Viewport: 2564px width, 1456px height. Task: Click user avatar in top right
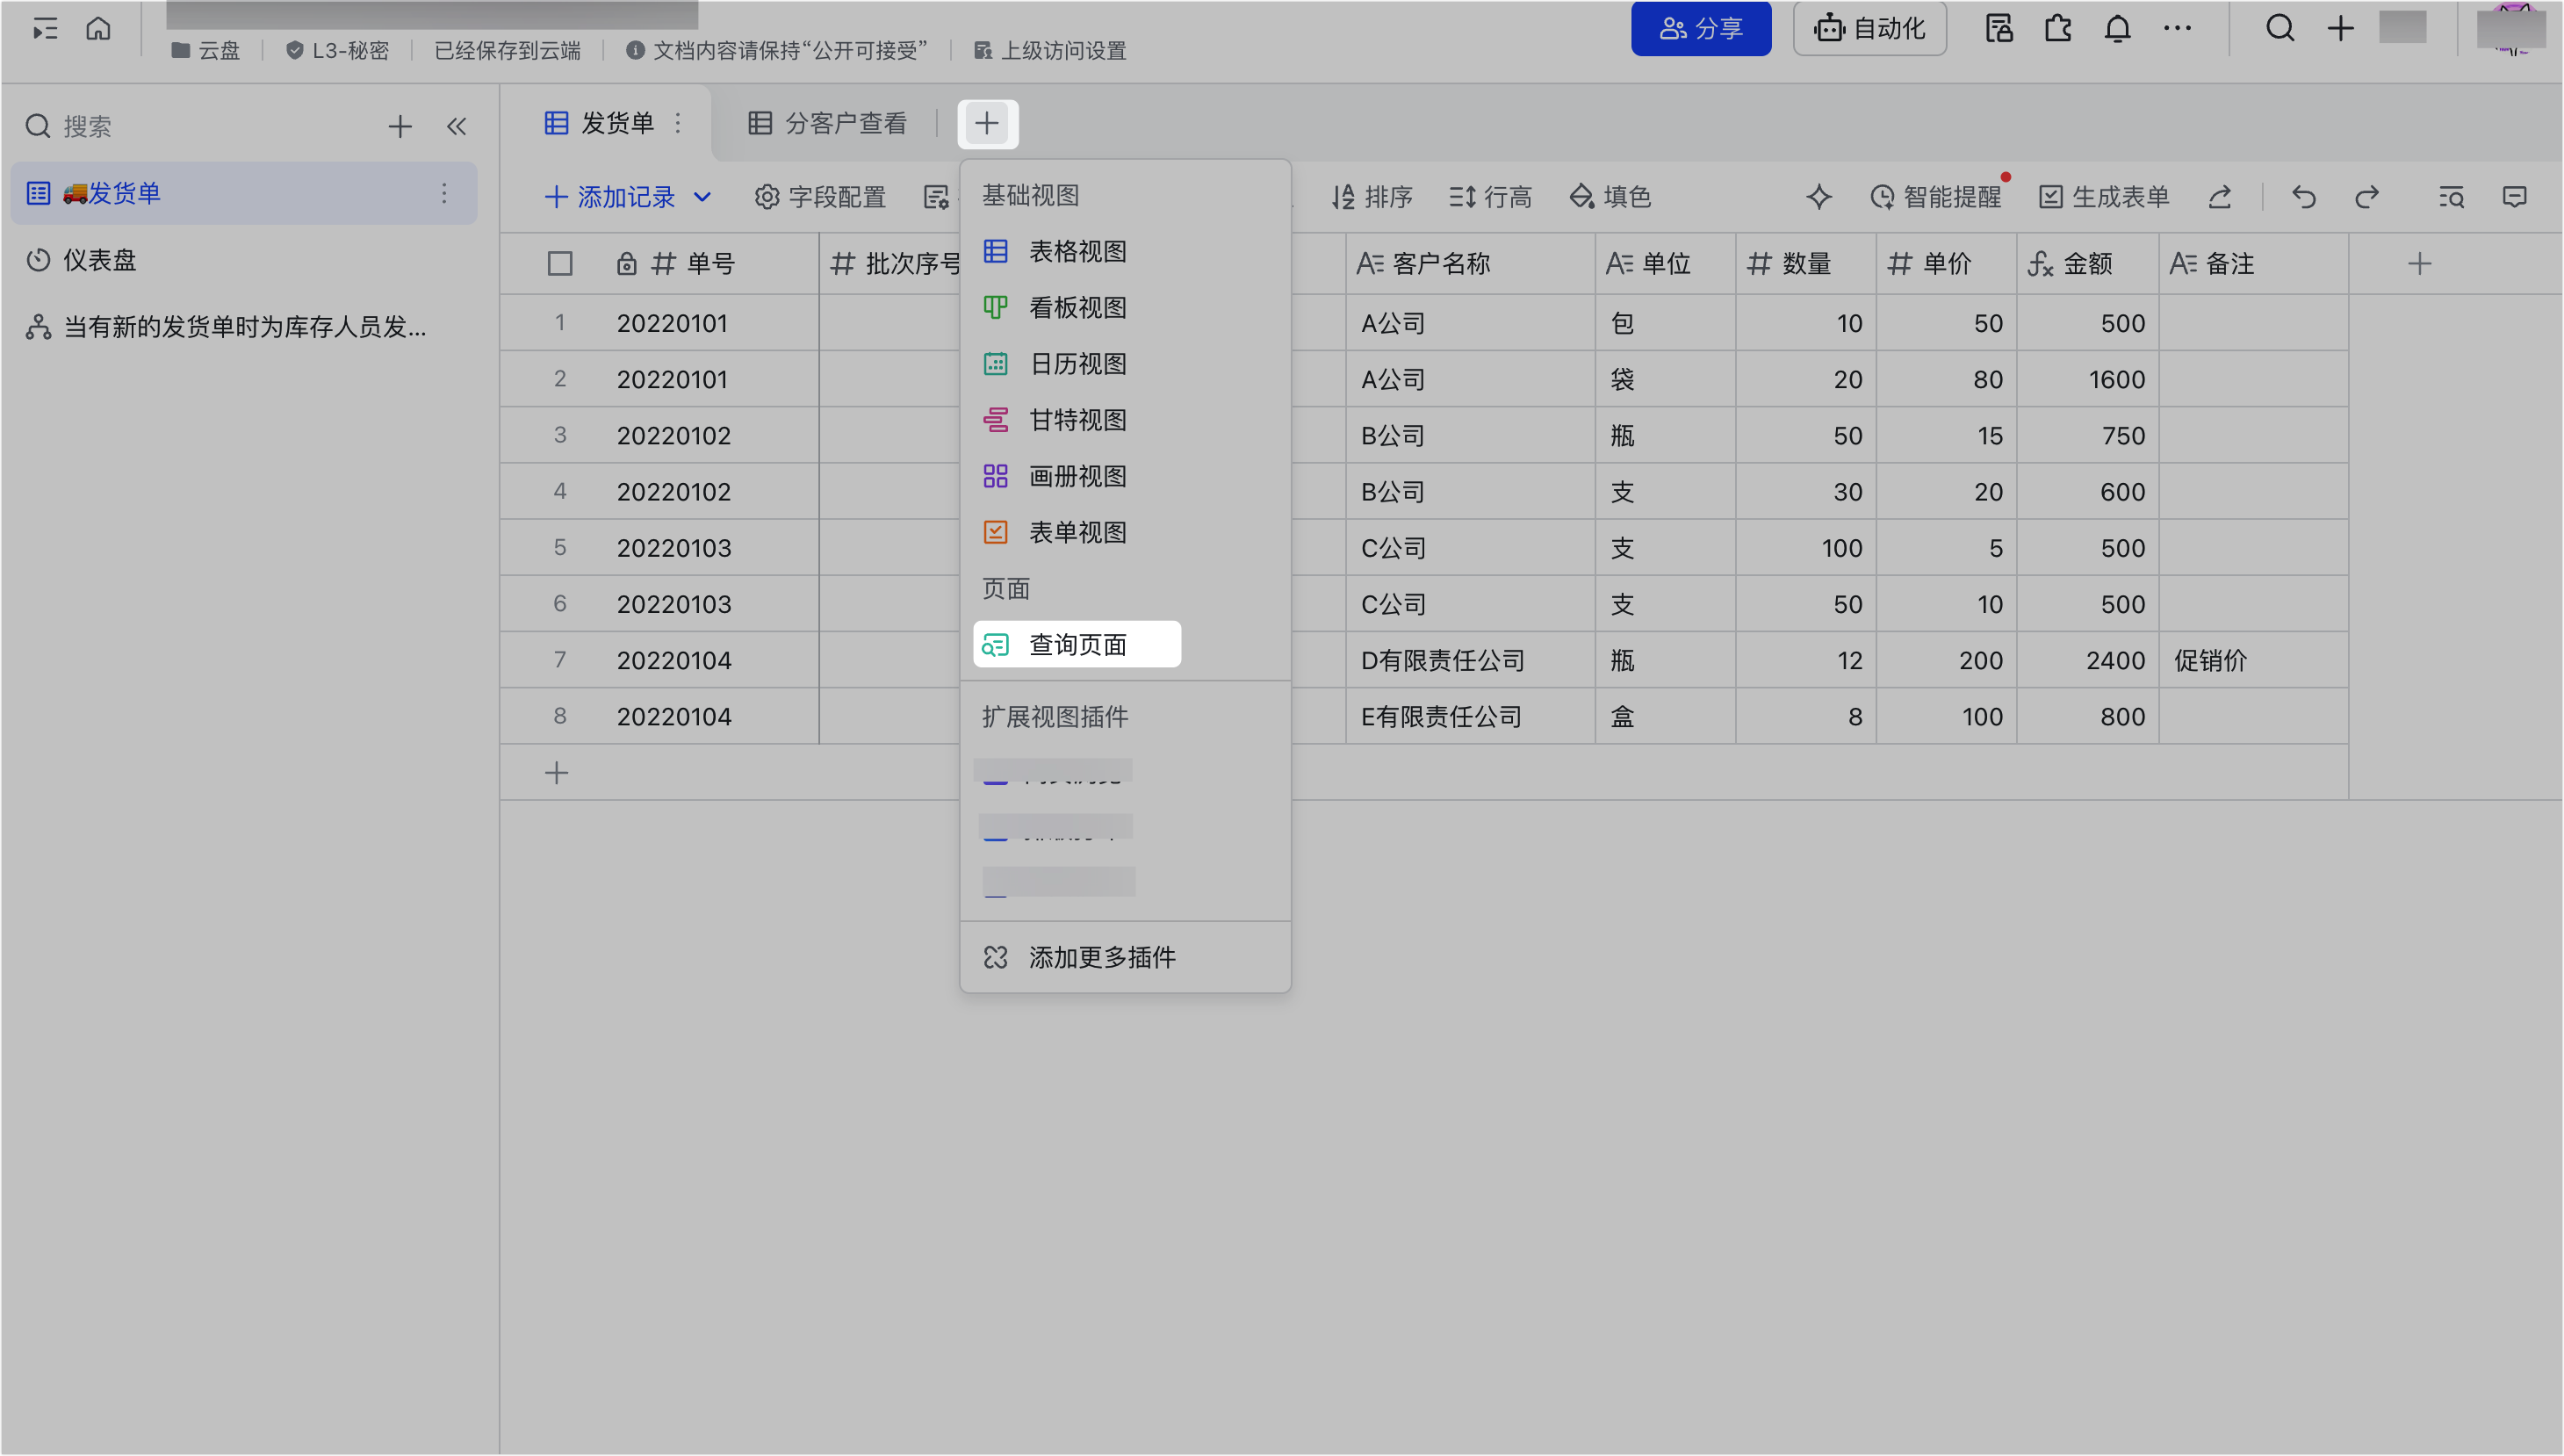point(2511,28)
